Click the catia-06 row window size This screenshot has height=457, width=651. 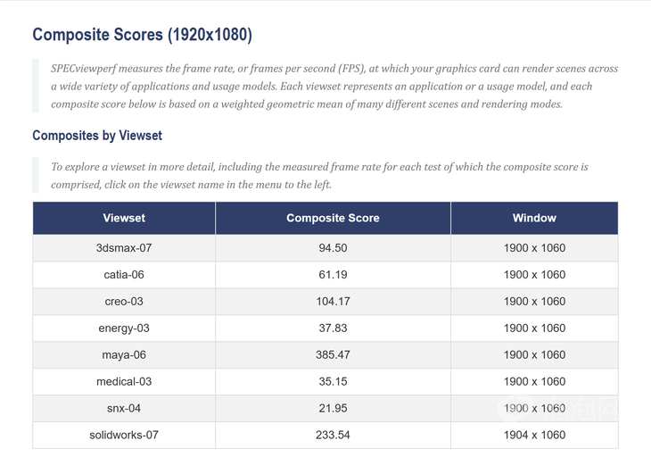pos(534,275)
